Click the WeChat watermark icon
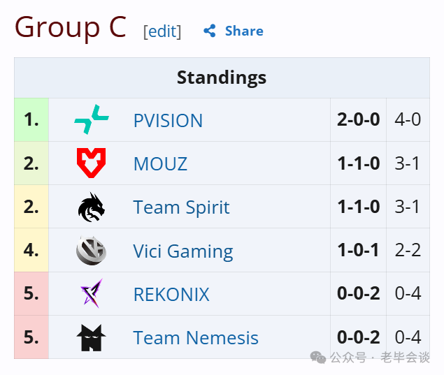 click(318, 358)
